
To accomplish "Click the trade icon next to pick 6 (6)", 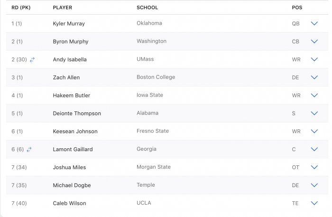I will pos(29,150).
